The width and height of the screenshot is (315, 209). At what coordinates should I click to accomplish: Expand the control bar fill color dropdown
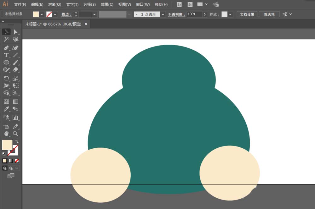(x=42, y=14)
